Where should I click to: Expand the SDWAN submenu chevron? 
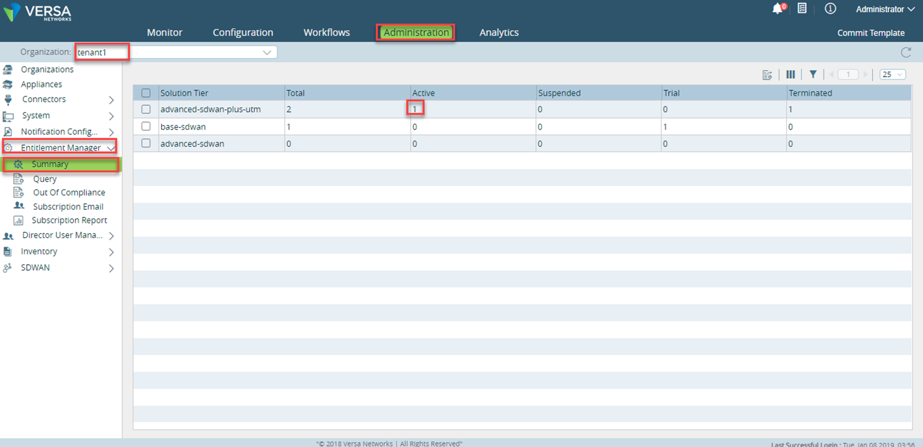coord(112,268)
